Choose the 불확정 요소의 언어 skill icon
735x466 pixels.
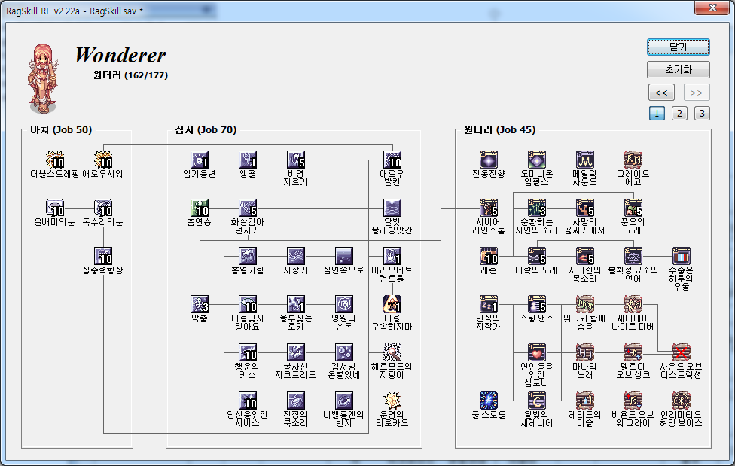coord(633,257)
